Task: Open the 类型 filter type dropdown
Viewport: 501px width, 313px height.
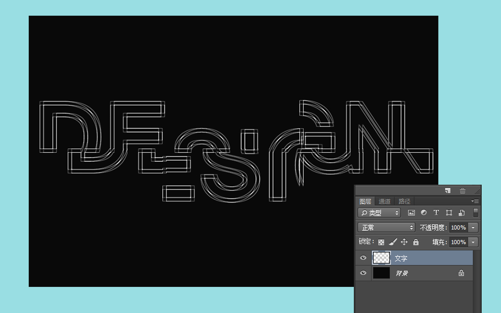Action: (379, 213)
